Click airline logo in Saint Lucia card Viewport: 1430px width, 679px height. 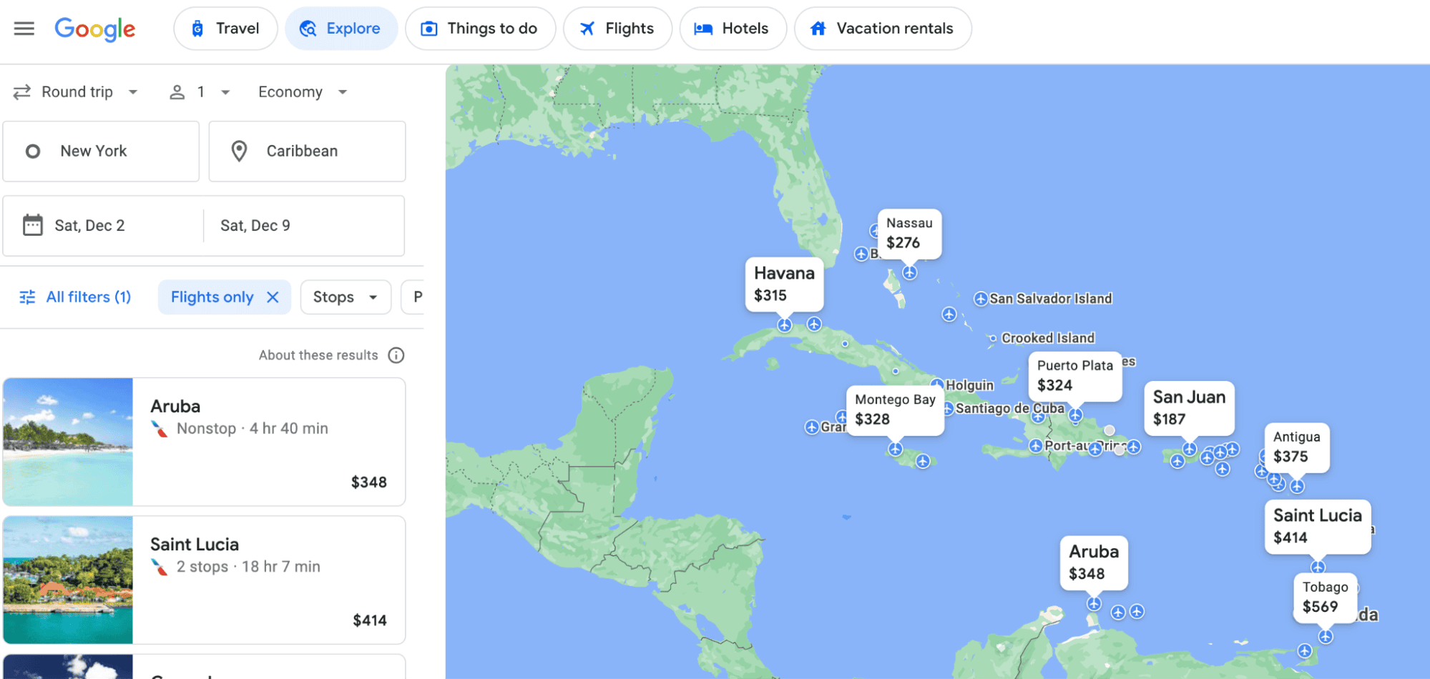point(160,567)
